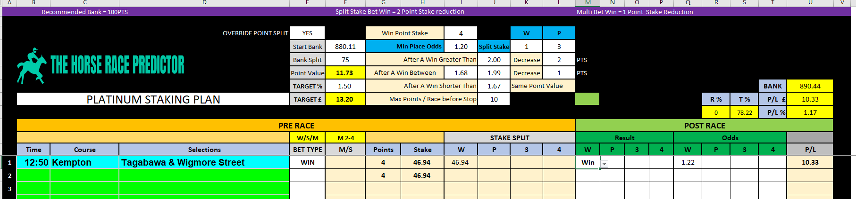Image resolution: width=856 pixels, height=199 pixels.
Task: Select the Tagabawa & Wigmore Street selection cell
Action: pos(204,162)
